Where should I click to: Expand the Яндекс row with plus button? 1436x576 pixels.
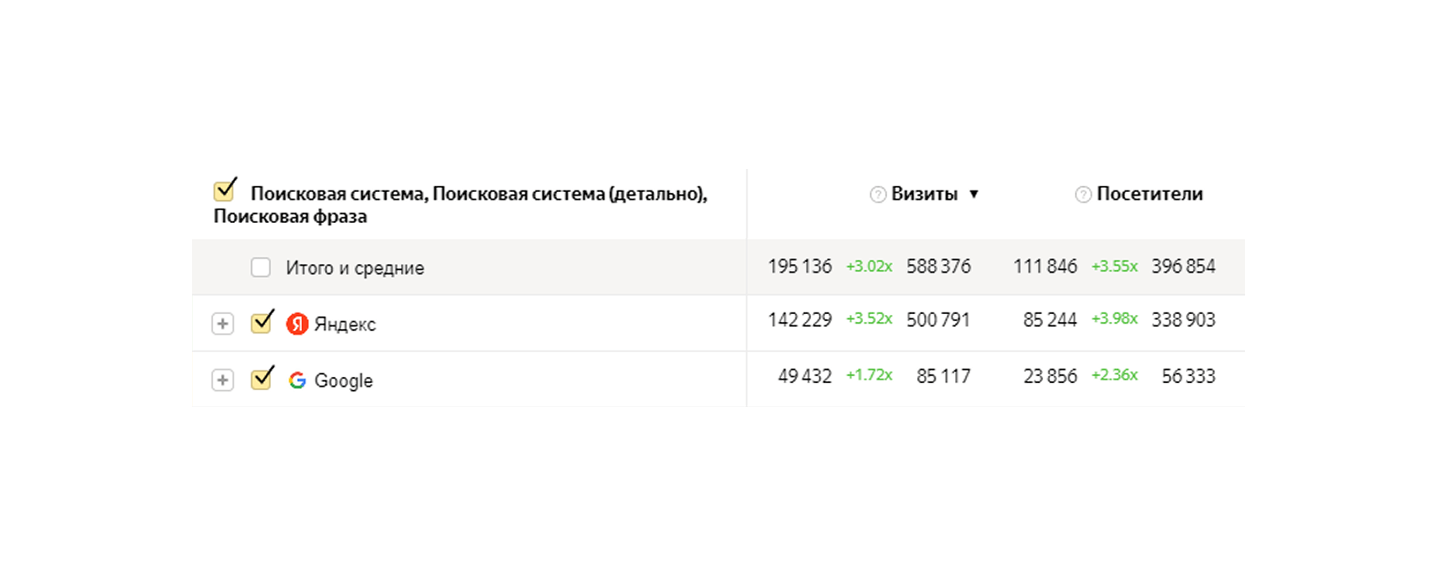pyautogui.click(x=222, y=324)
